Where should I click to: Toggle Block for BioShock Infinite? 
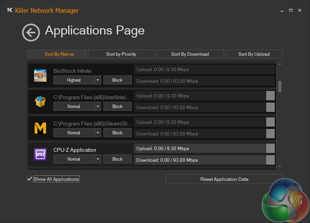click(117, 80)
